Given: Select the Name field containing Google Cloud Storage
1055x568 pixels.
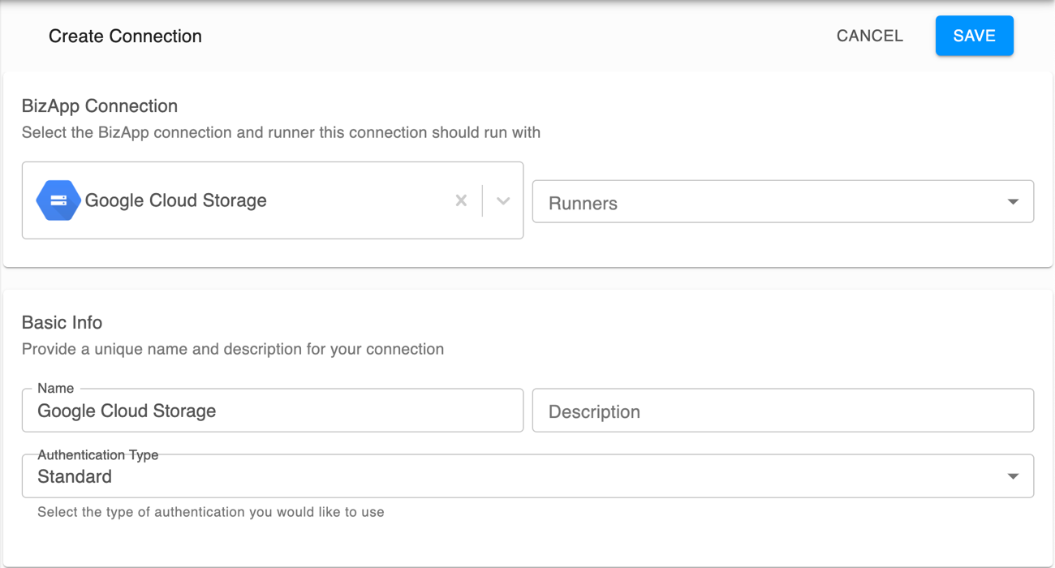Looking at the screenshot, I should point(272,411).
